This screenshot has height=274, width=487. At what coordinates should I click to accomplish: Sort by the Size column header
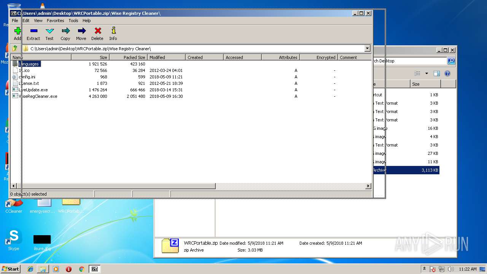coord(90,57)
